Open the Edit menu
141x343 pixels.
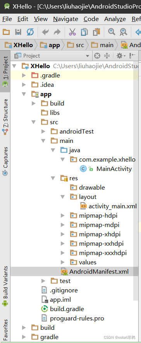click(x=23, y=19)
